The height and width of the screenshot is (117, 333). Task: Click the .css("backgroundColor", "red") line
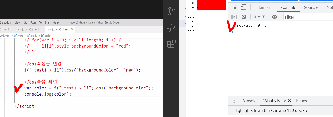point(82,70)
